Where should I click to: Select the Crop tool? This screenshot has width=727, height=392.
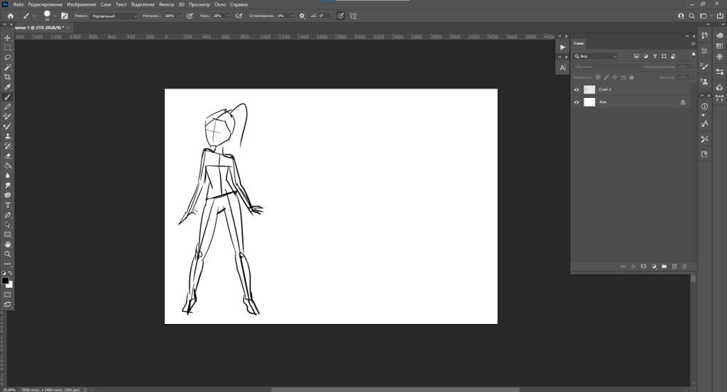coord(8,77)
